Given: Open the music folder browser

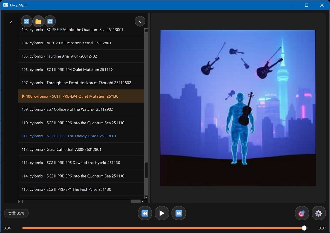Looking at the screenshot, I should point(38,22).
